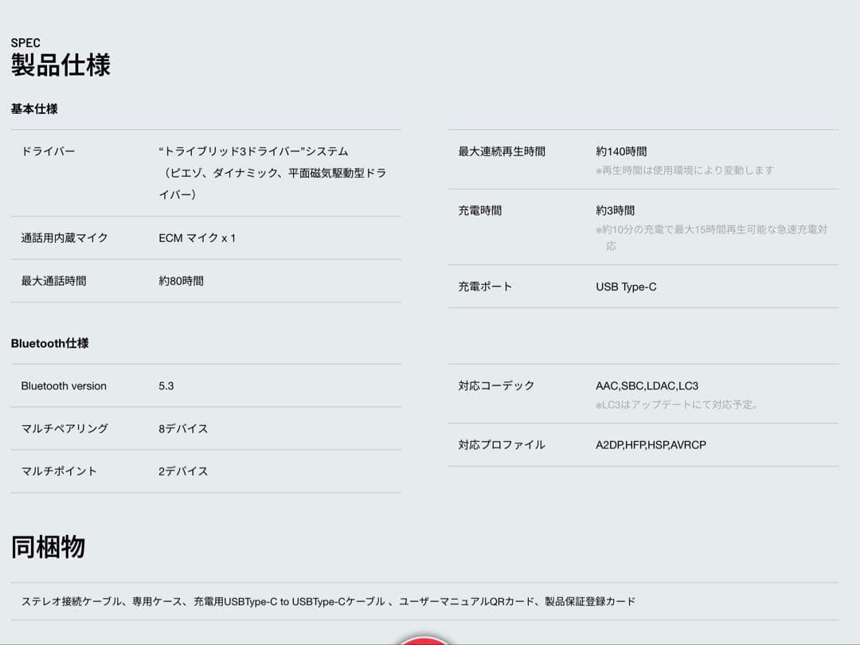The height and width of the screenshot is (645, 860).
Task: Click the LC3 update footnote text
Action: 677,405
